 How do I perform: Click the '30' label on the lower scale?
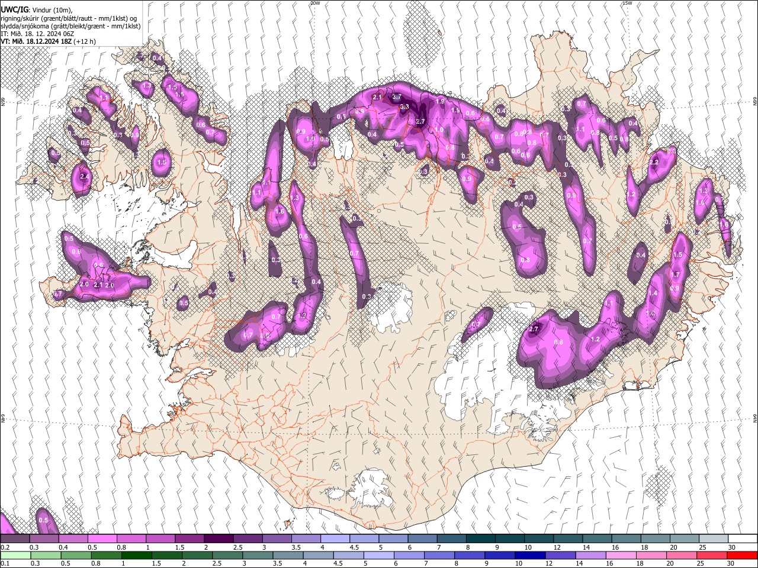[x=730, y=564]
